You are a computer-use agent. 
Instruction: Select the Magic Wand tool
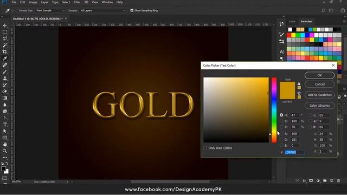click(x=5, y=45)
